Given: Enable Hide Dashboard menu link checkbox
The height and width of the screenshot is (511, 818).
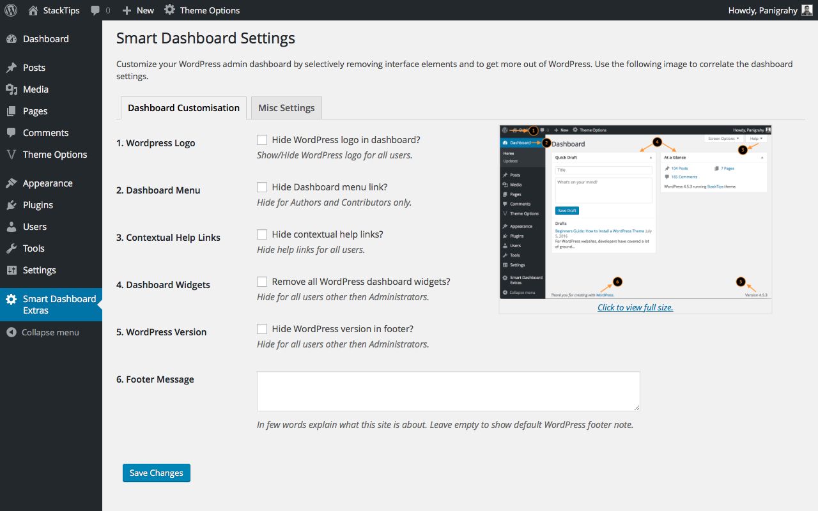Looking at the screenshot, I should coord(262,187).
